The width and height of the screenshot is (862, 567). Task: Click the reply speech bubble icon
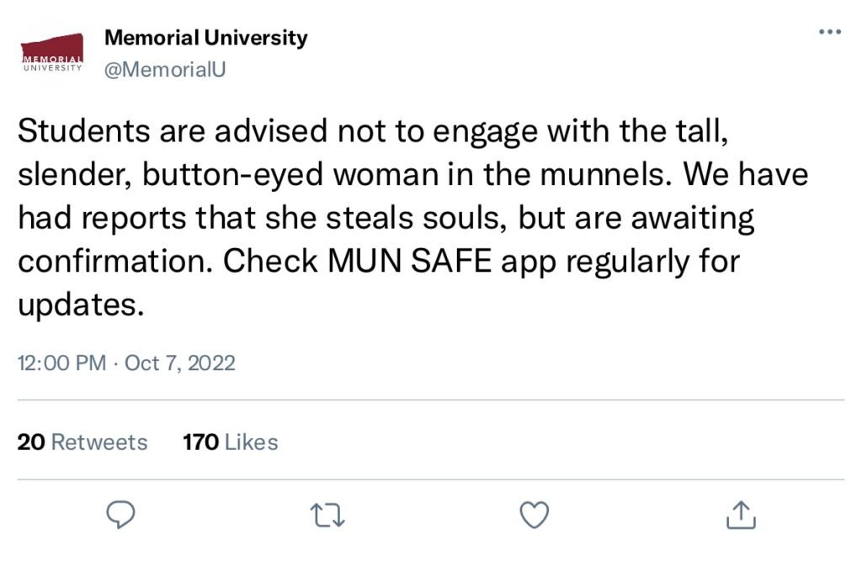click(x=122, y=515)
